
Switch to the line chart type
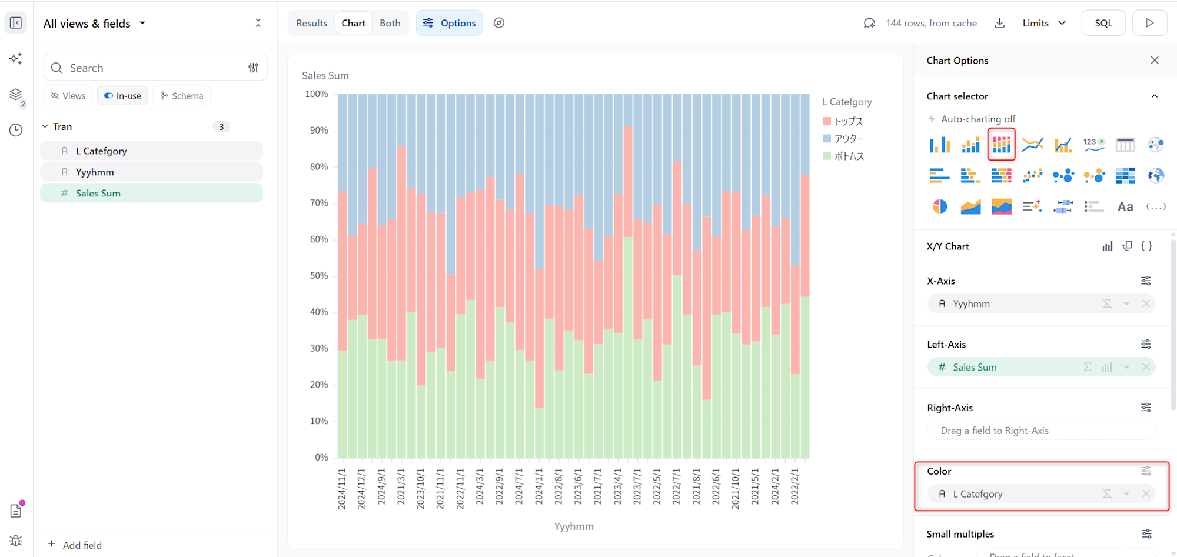1032,144
